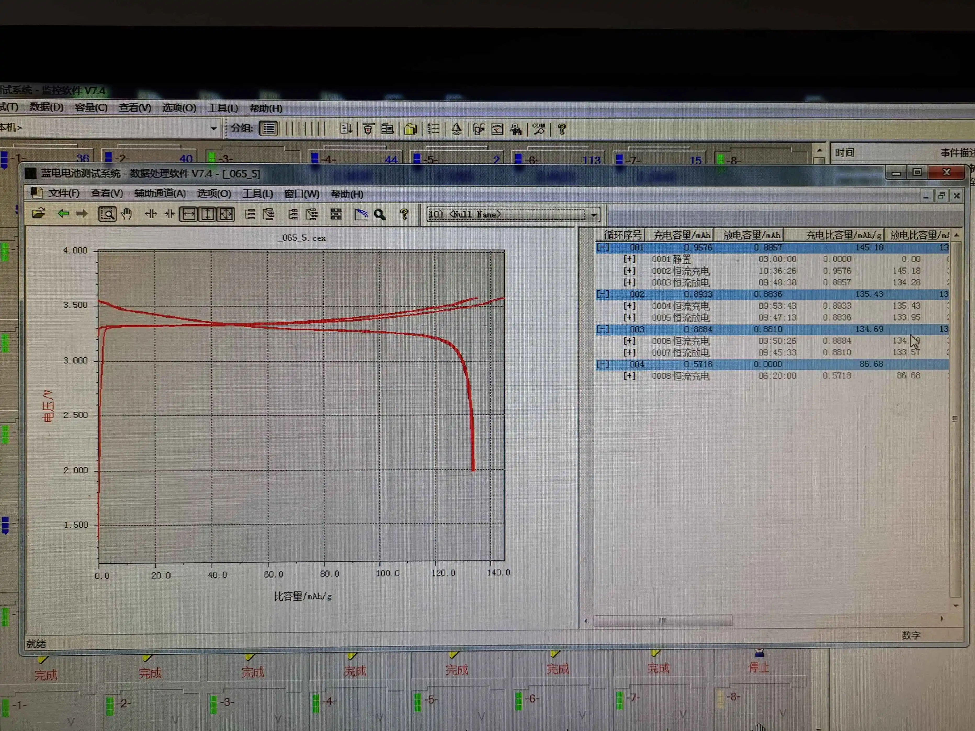Viewport: 975px width, 731px height.
Task: Open the Null Name dropdown
Action: click(x=594, y=215)
